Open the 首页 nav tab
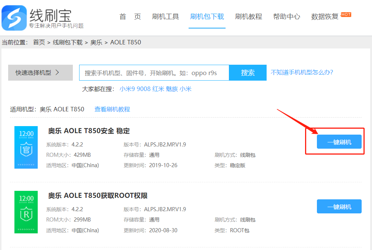Screen dimensions: 372x250 click(x=130, y=17)
